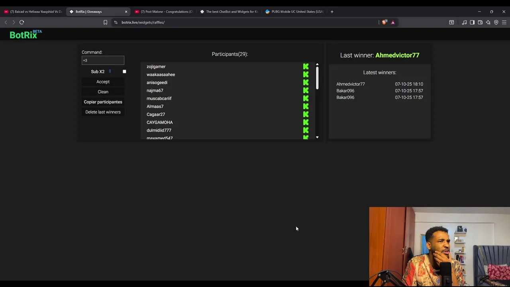Click the Kick icon beside najma67
This screenshot has width=510, height=287.
[306, 90]
